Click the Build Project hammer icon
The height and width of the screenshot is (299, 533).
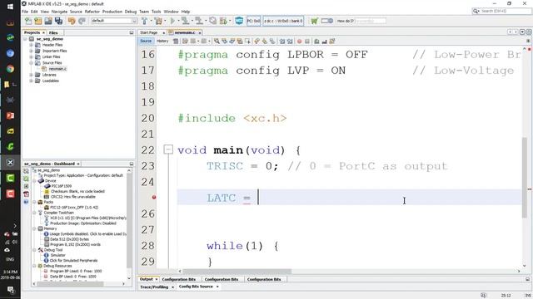[x=144, y=21]
